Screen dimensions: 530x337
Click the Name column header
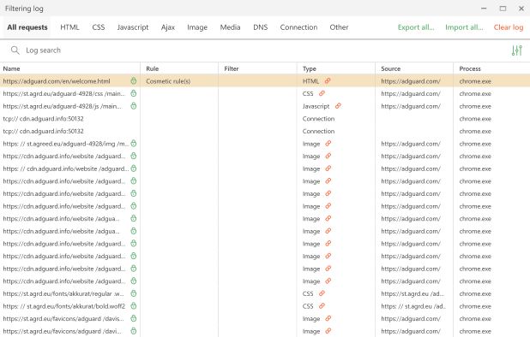coord(11,68)
